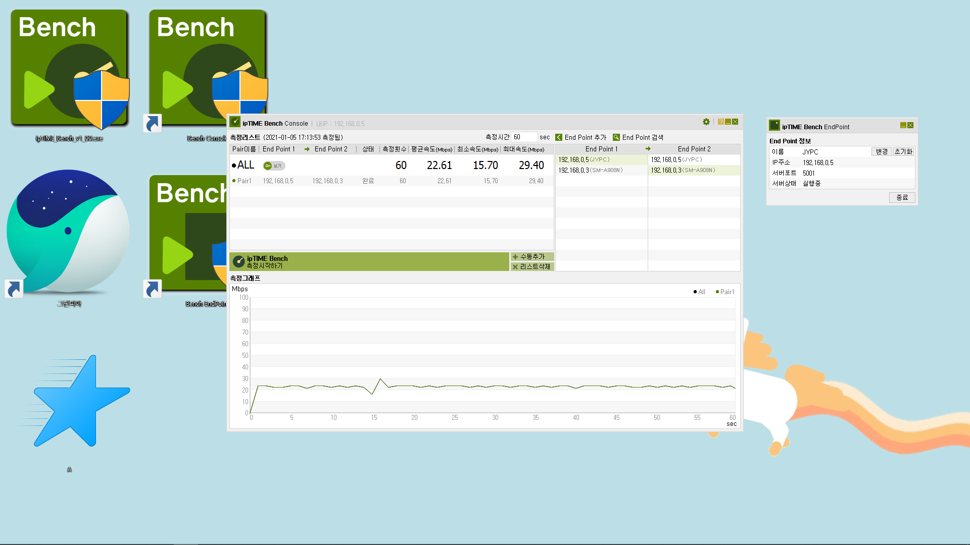Click the 종료 exit button in EndPoint window
The height and width of the screenshot is (545, 970).
(x=902, y=198)
